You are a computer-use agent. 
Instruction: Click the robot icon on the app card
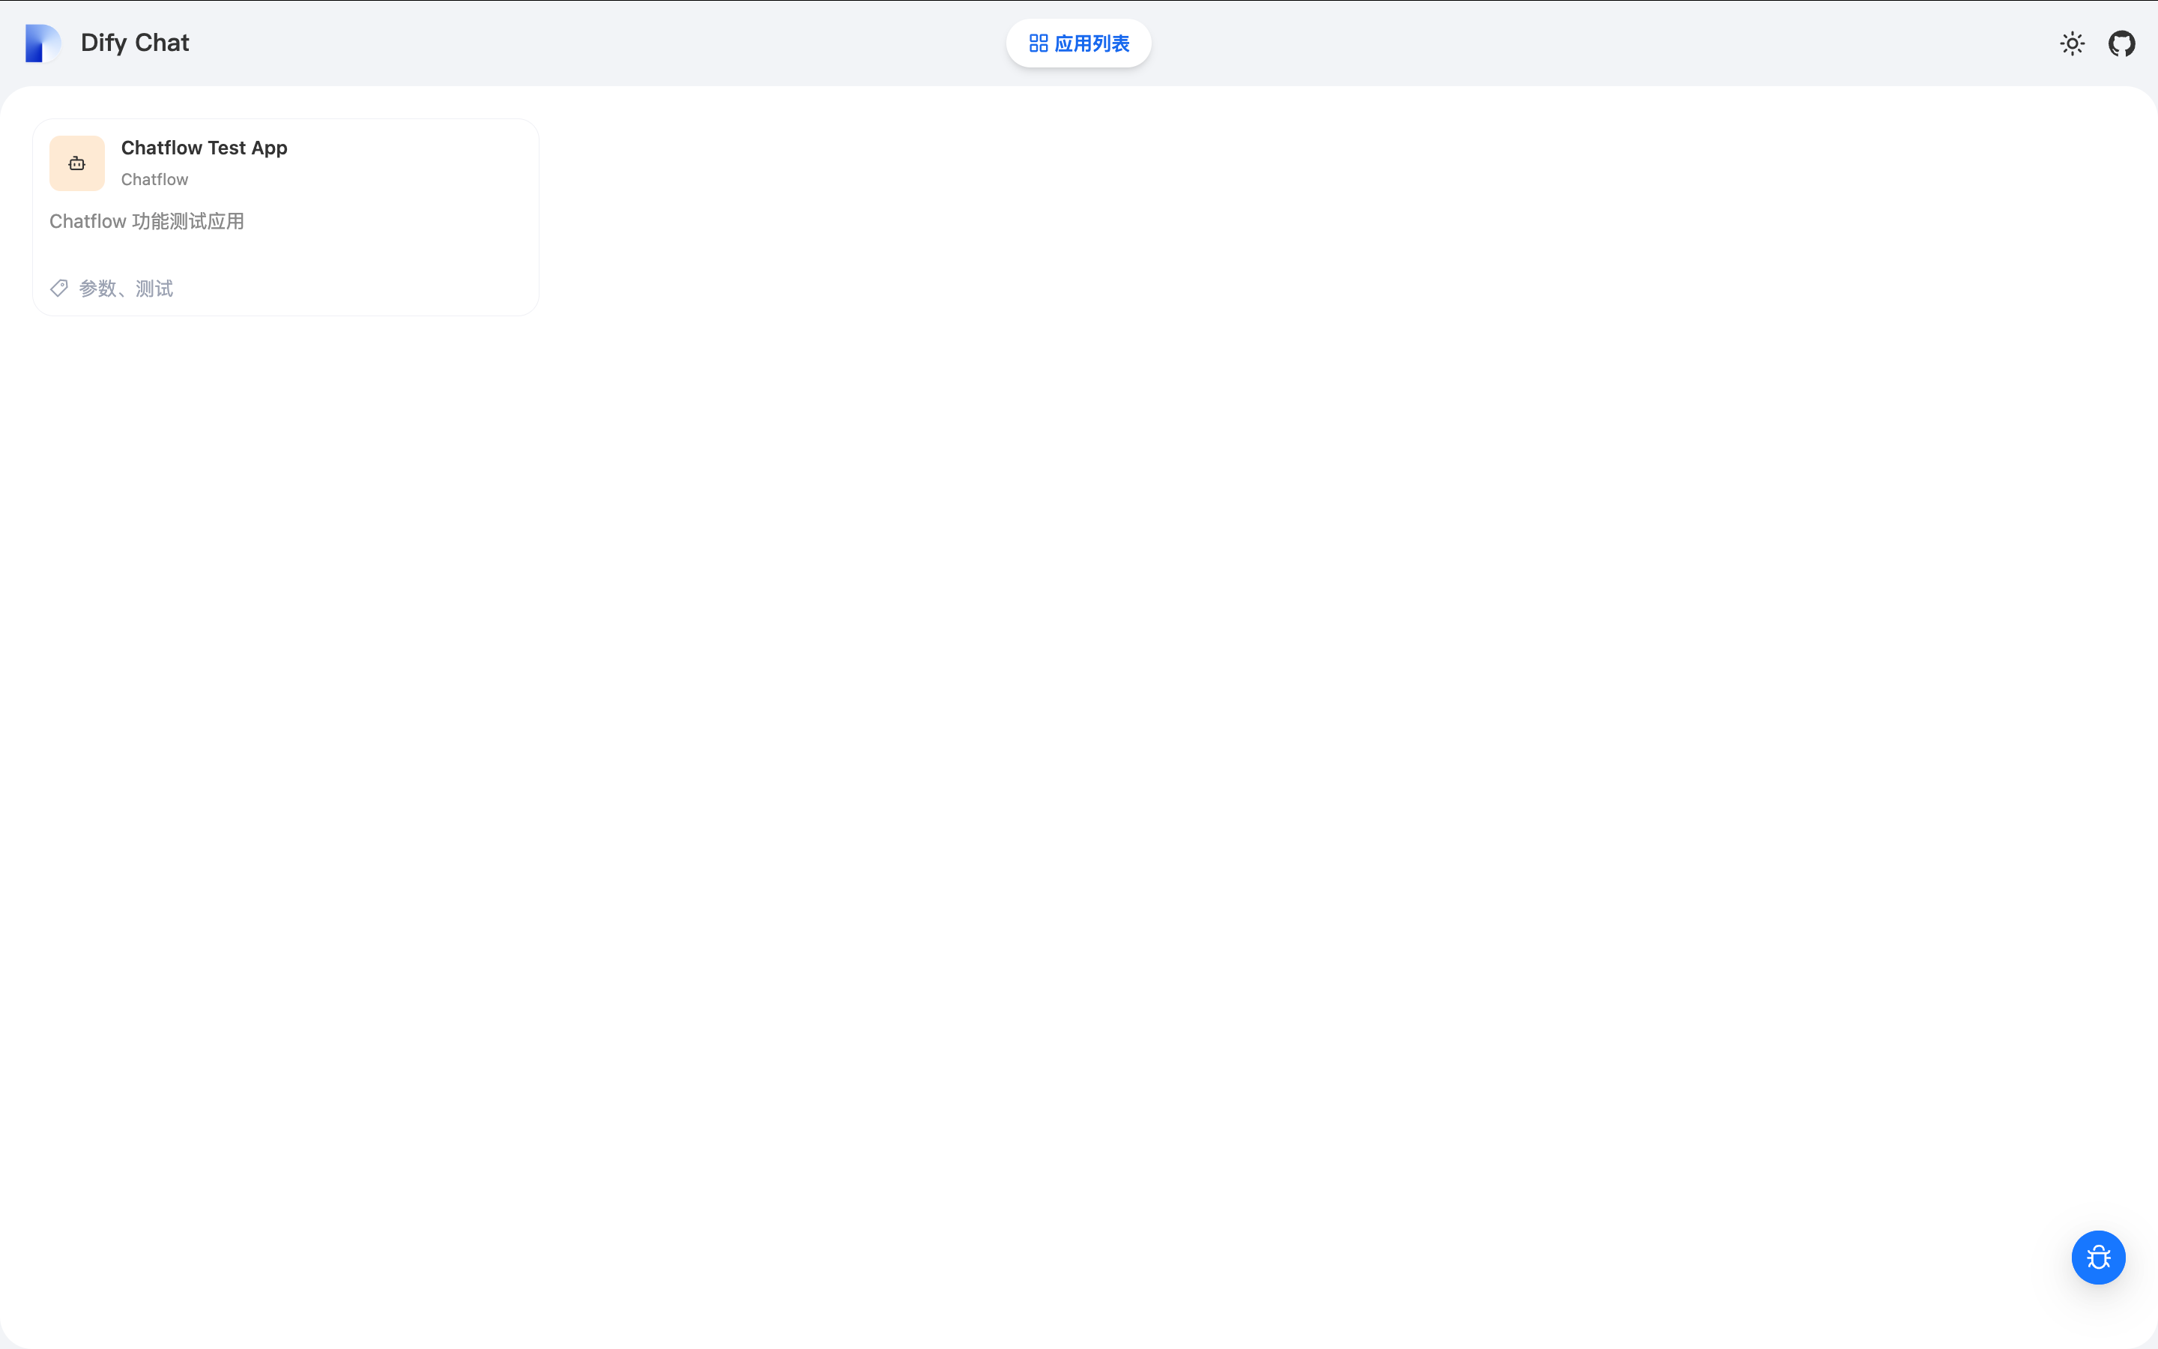click(x=76, y=163)
